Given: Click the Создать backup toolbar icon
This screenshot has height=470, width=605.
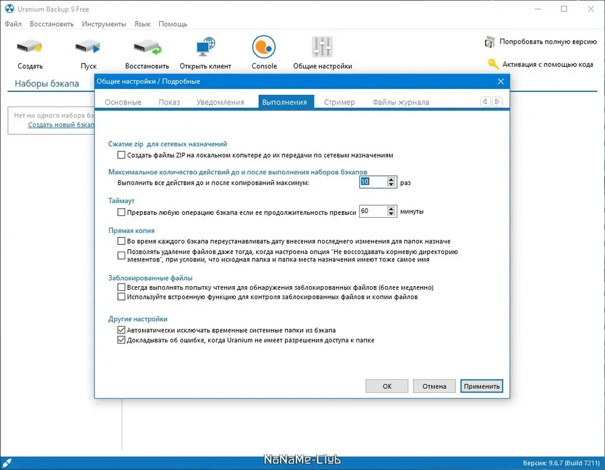Looking at the screenshot, I should pyautogui.click(x=29, y=47).
